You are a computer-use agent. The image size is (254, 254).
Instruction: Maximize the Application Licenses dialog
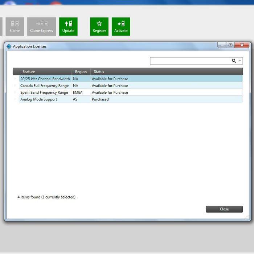[x=230, y=45]
